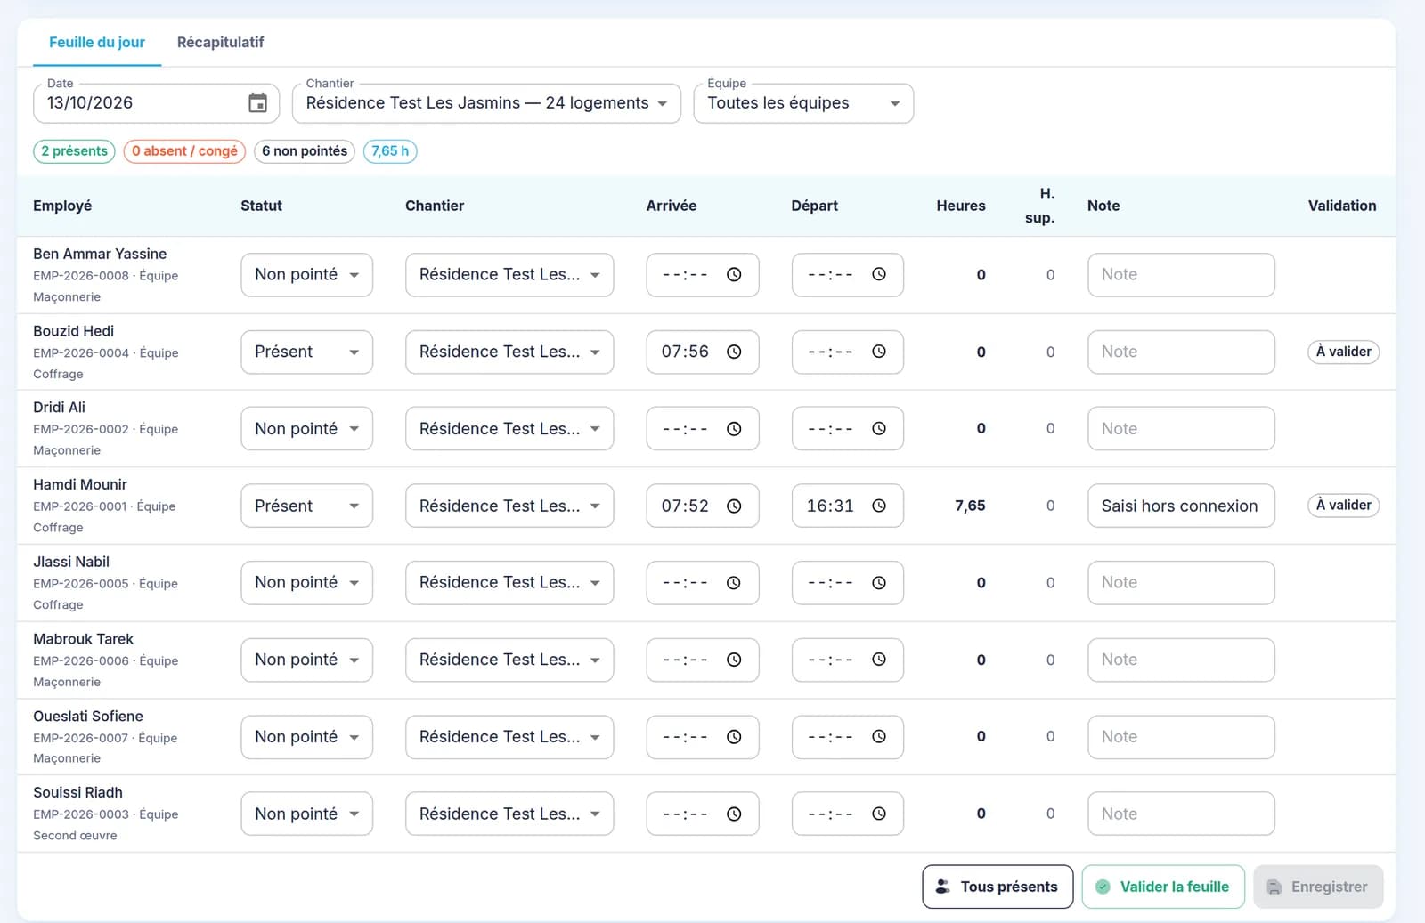The image size is (1425, 923).
Task: Click the Note field for Souissi Riadh
Action: click(x=1181, y=814)
